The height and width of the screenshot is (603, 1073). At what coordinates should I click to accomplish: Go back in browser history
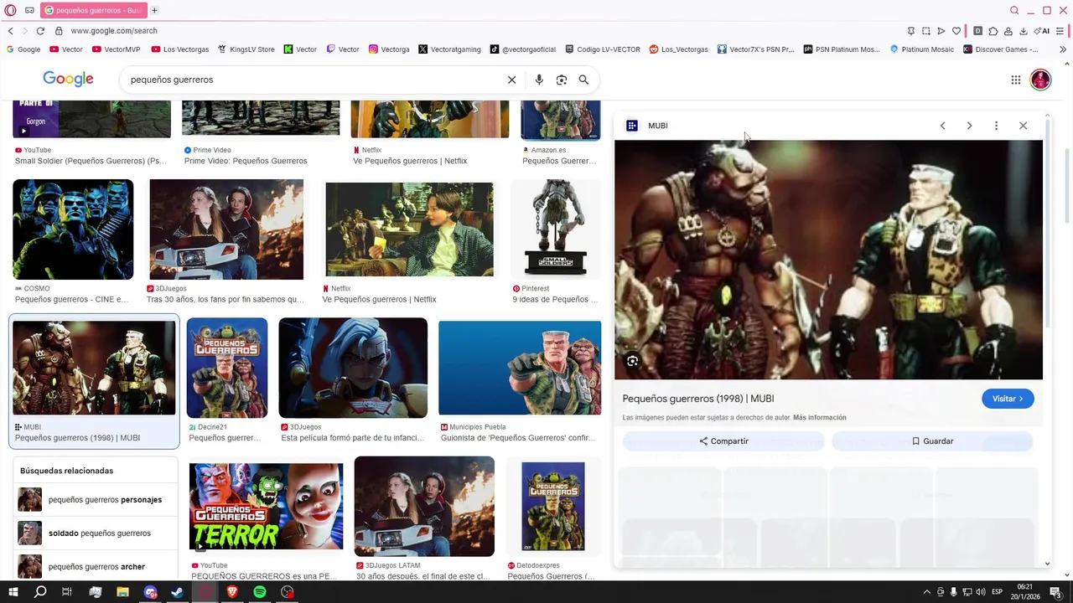click(x=10, y=31)
